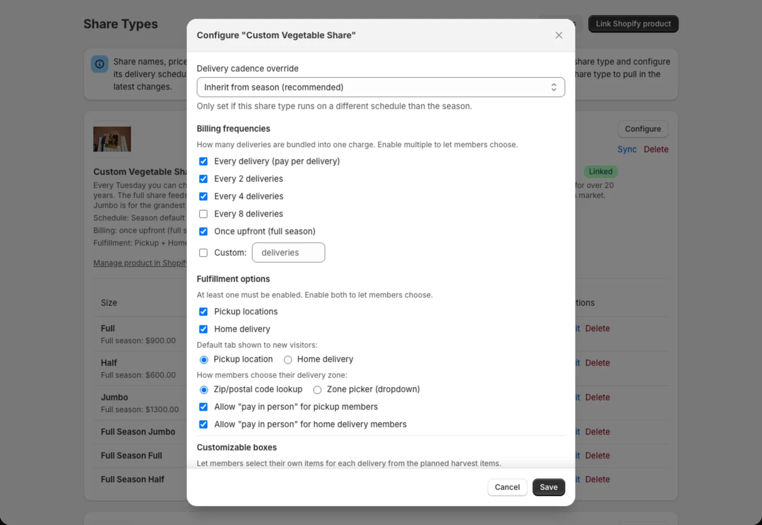Delete the Jumbo size row
The height and width of the screenshot is (525, 762).
pos(597,397)
